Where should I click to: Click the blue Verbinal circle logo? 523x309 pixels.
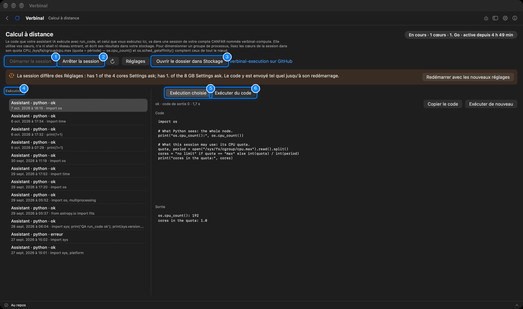coord(17,18)
